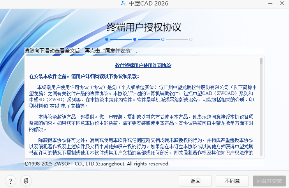Select the second progress step dot
This screenshot has height=188, width=289.
pyautogui.click(x=135, y=39)
